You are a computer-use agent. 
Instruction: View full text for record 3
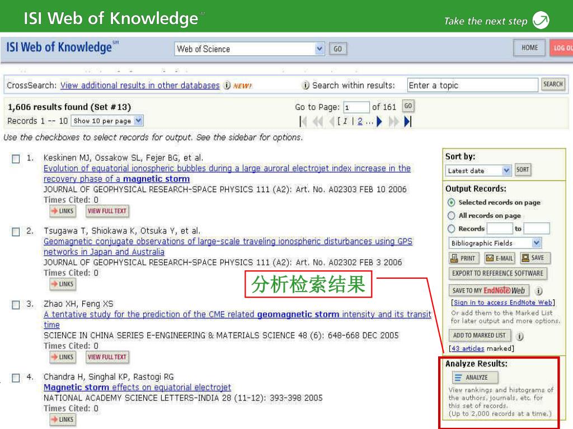[x=107, y=357]
